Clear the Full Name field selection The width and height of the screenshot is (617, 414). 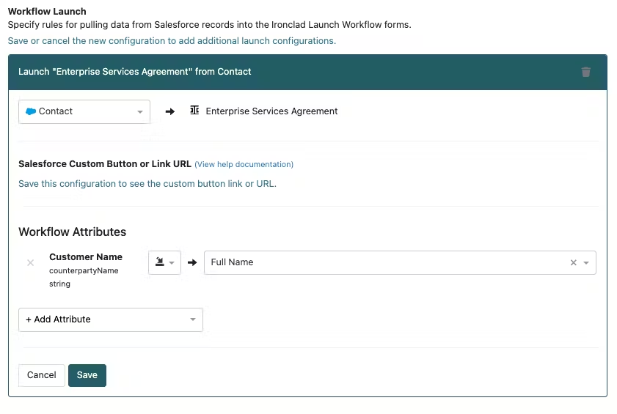tap(573, 262)
